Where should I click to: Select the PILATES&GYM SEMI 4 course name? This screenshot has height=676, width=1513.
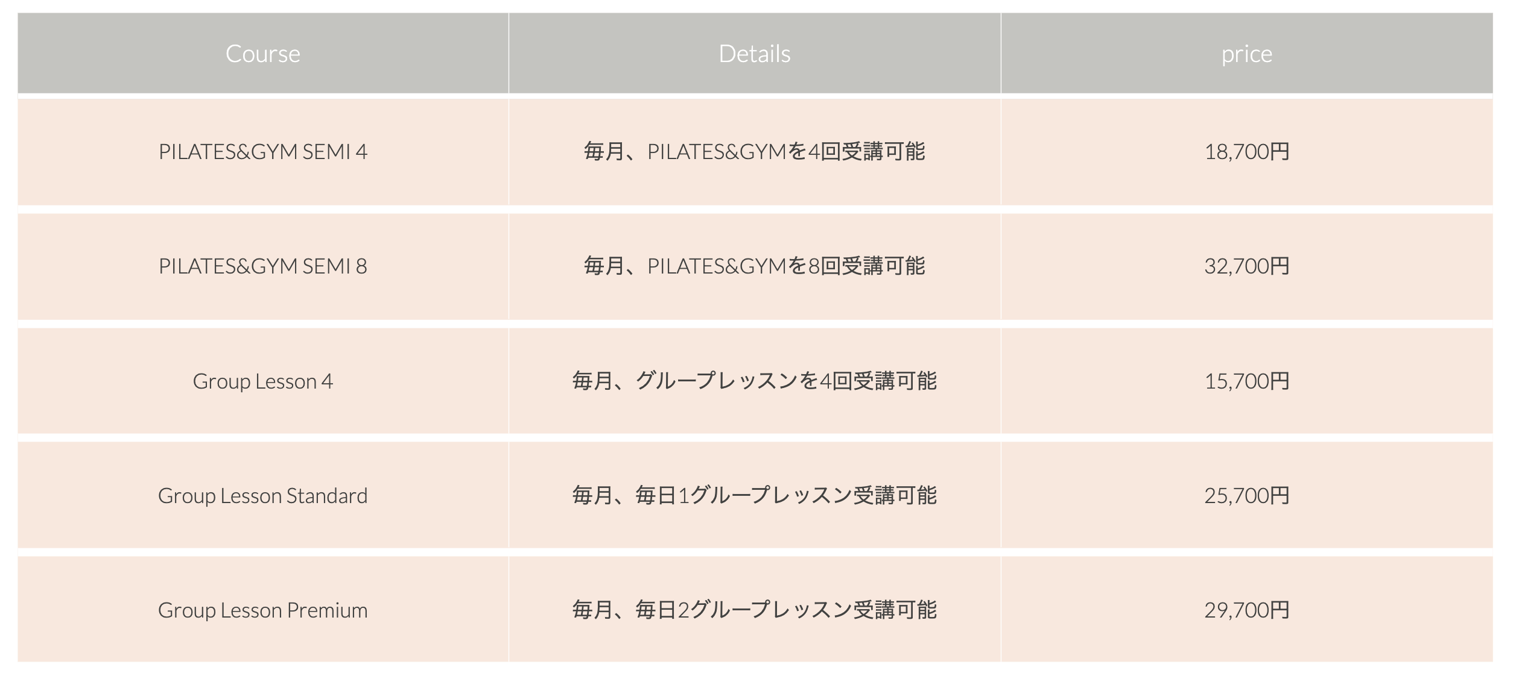[x=263, y=152]
